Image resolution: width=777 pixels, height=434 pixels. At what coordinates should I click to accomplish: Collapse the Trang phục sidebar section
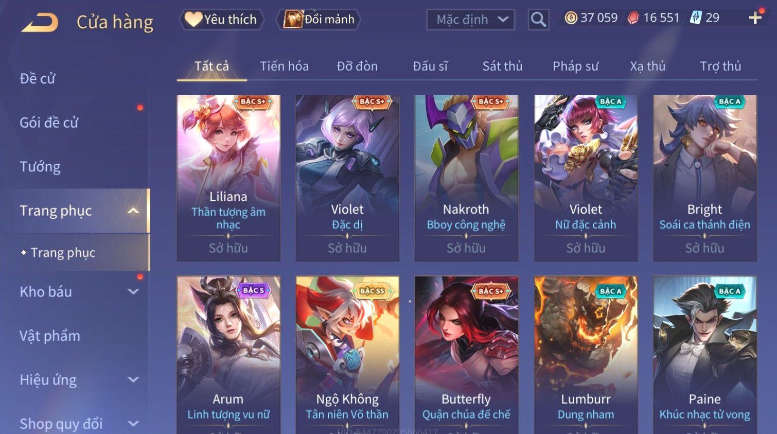pos(133,211)
